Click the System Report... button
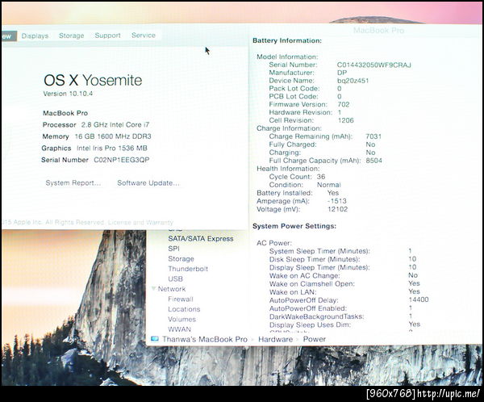484x402 pixels. (73, 183)
